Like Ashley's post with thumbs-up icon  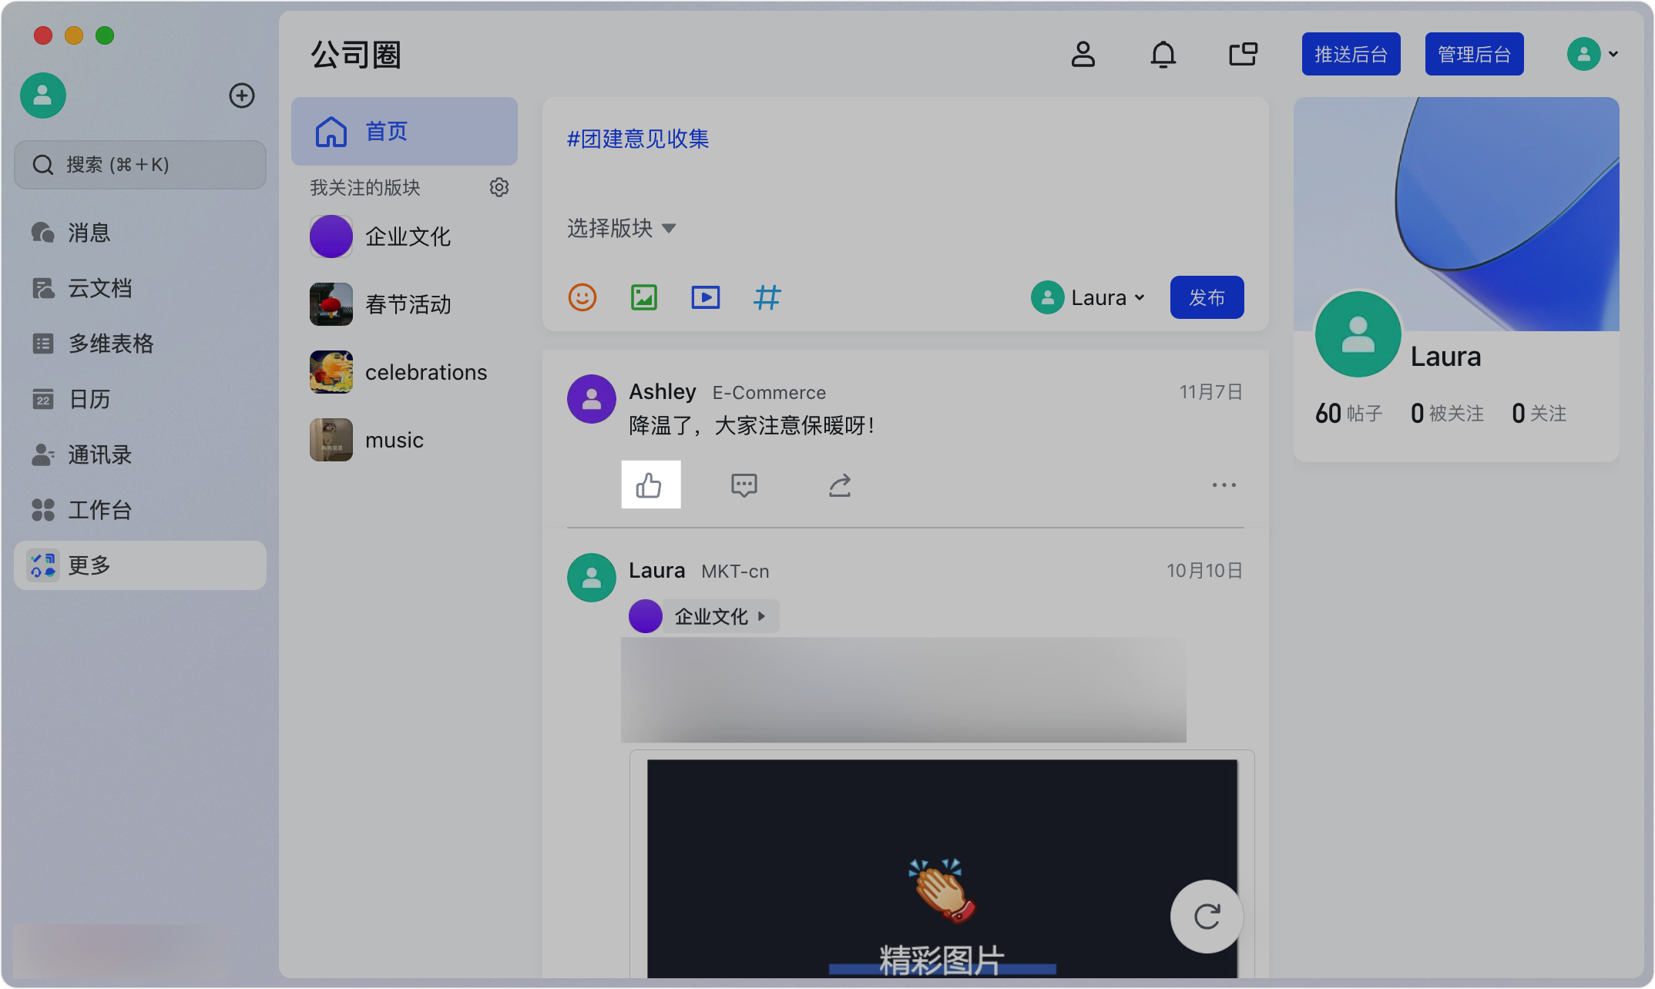[x=650, y=485]
